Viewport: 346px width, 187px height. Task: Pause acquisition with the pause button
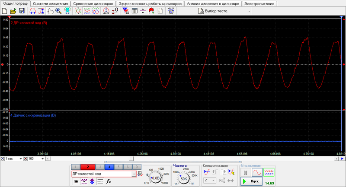click(245, 172)
